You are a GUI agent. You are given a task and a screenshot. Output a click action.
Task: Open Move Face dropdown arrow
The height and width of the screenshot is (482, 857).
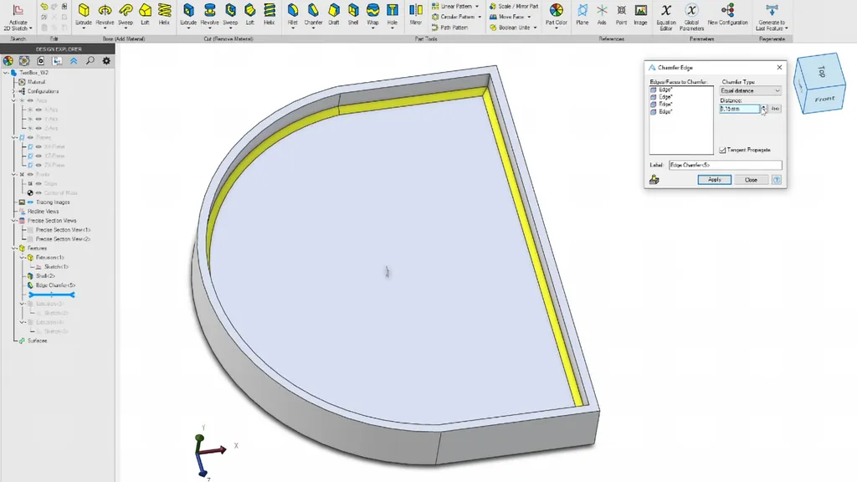point(529,17)
